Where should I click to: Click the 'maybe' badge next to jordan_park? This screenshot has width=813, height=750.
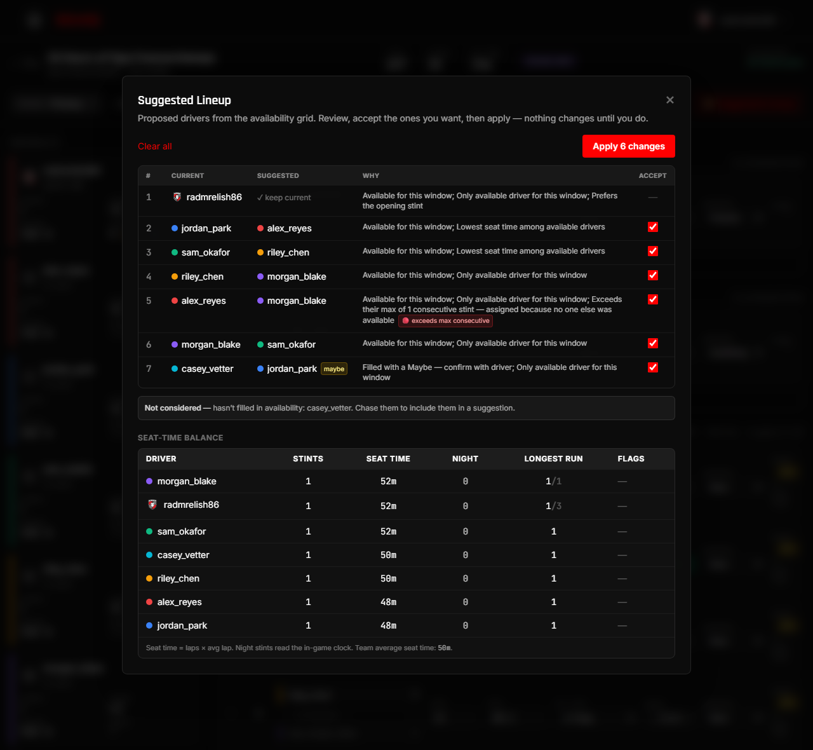click(334, 369)
